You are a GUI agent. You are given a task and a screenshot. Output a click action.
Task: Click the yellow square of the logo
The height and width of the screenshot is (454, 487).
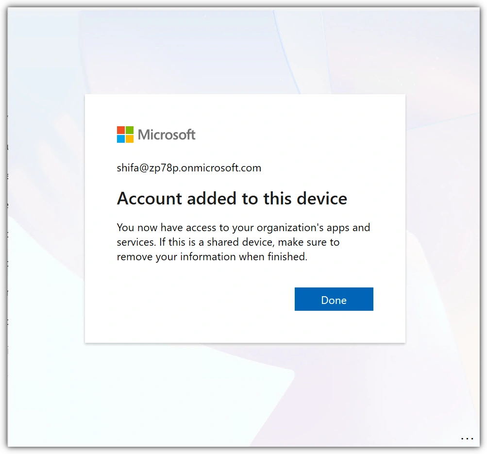130,139
